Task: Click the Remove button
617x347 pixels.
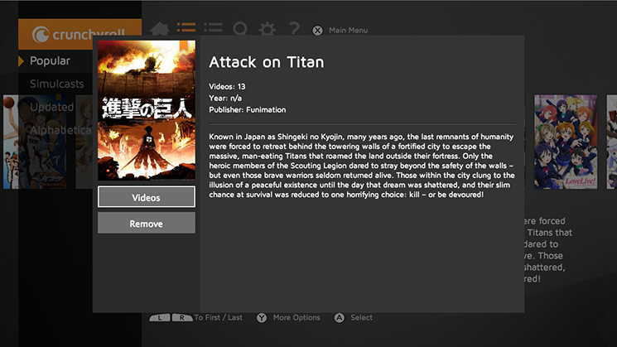Action: point(146,224)
